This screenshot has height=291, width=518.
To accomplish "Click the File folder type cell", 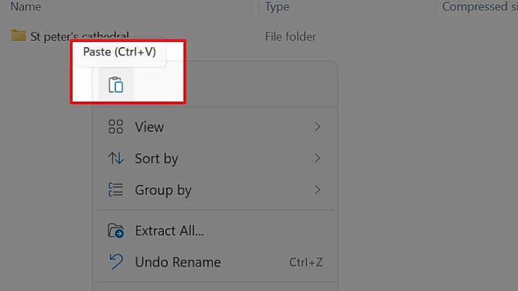I will [291, 36].
